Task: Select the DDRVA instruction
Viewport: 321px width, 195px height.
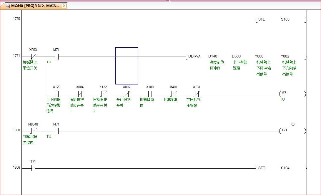Action: (194, 57)
